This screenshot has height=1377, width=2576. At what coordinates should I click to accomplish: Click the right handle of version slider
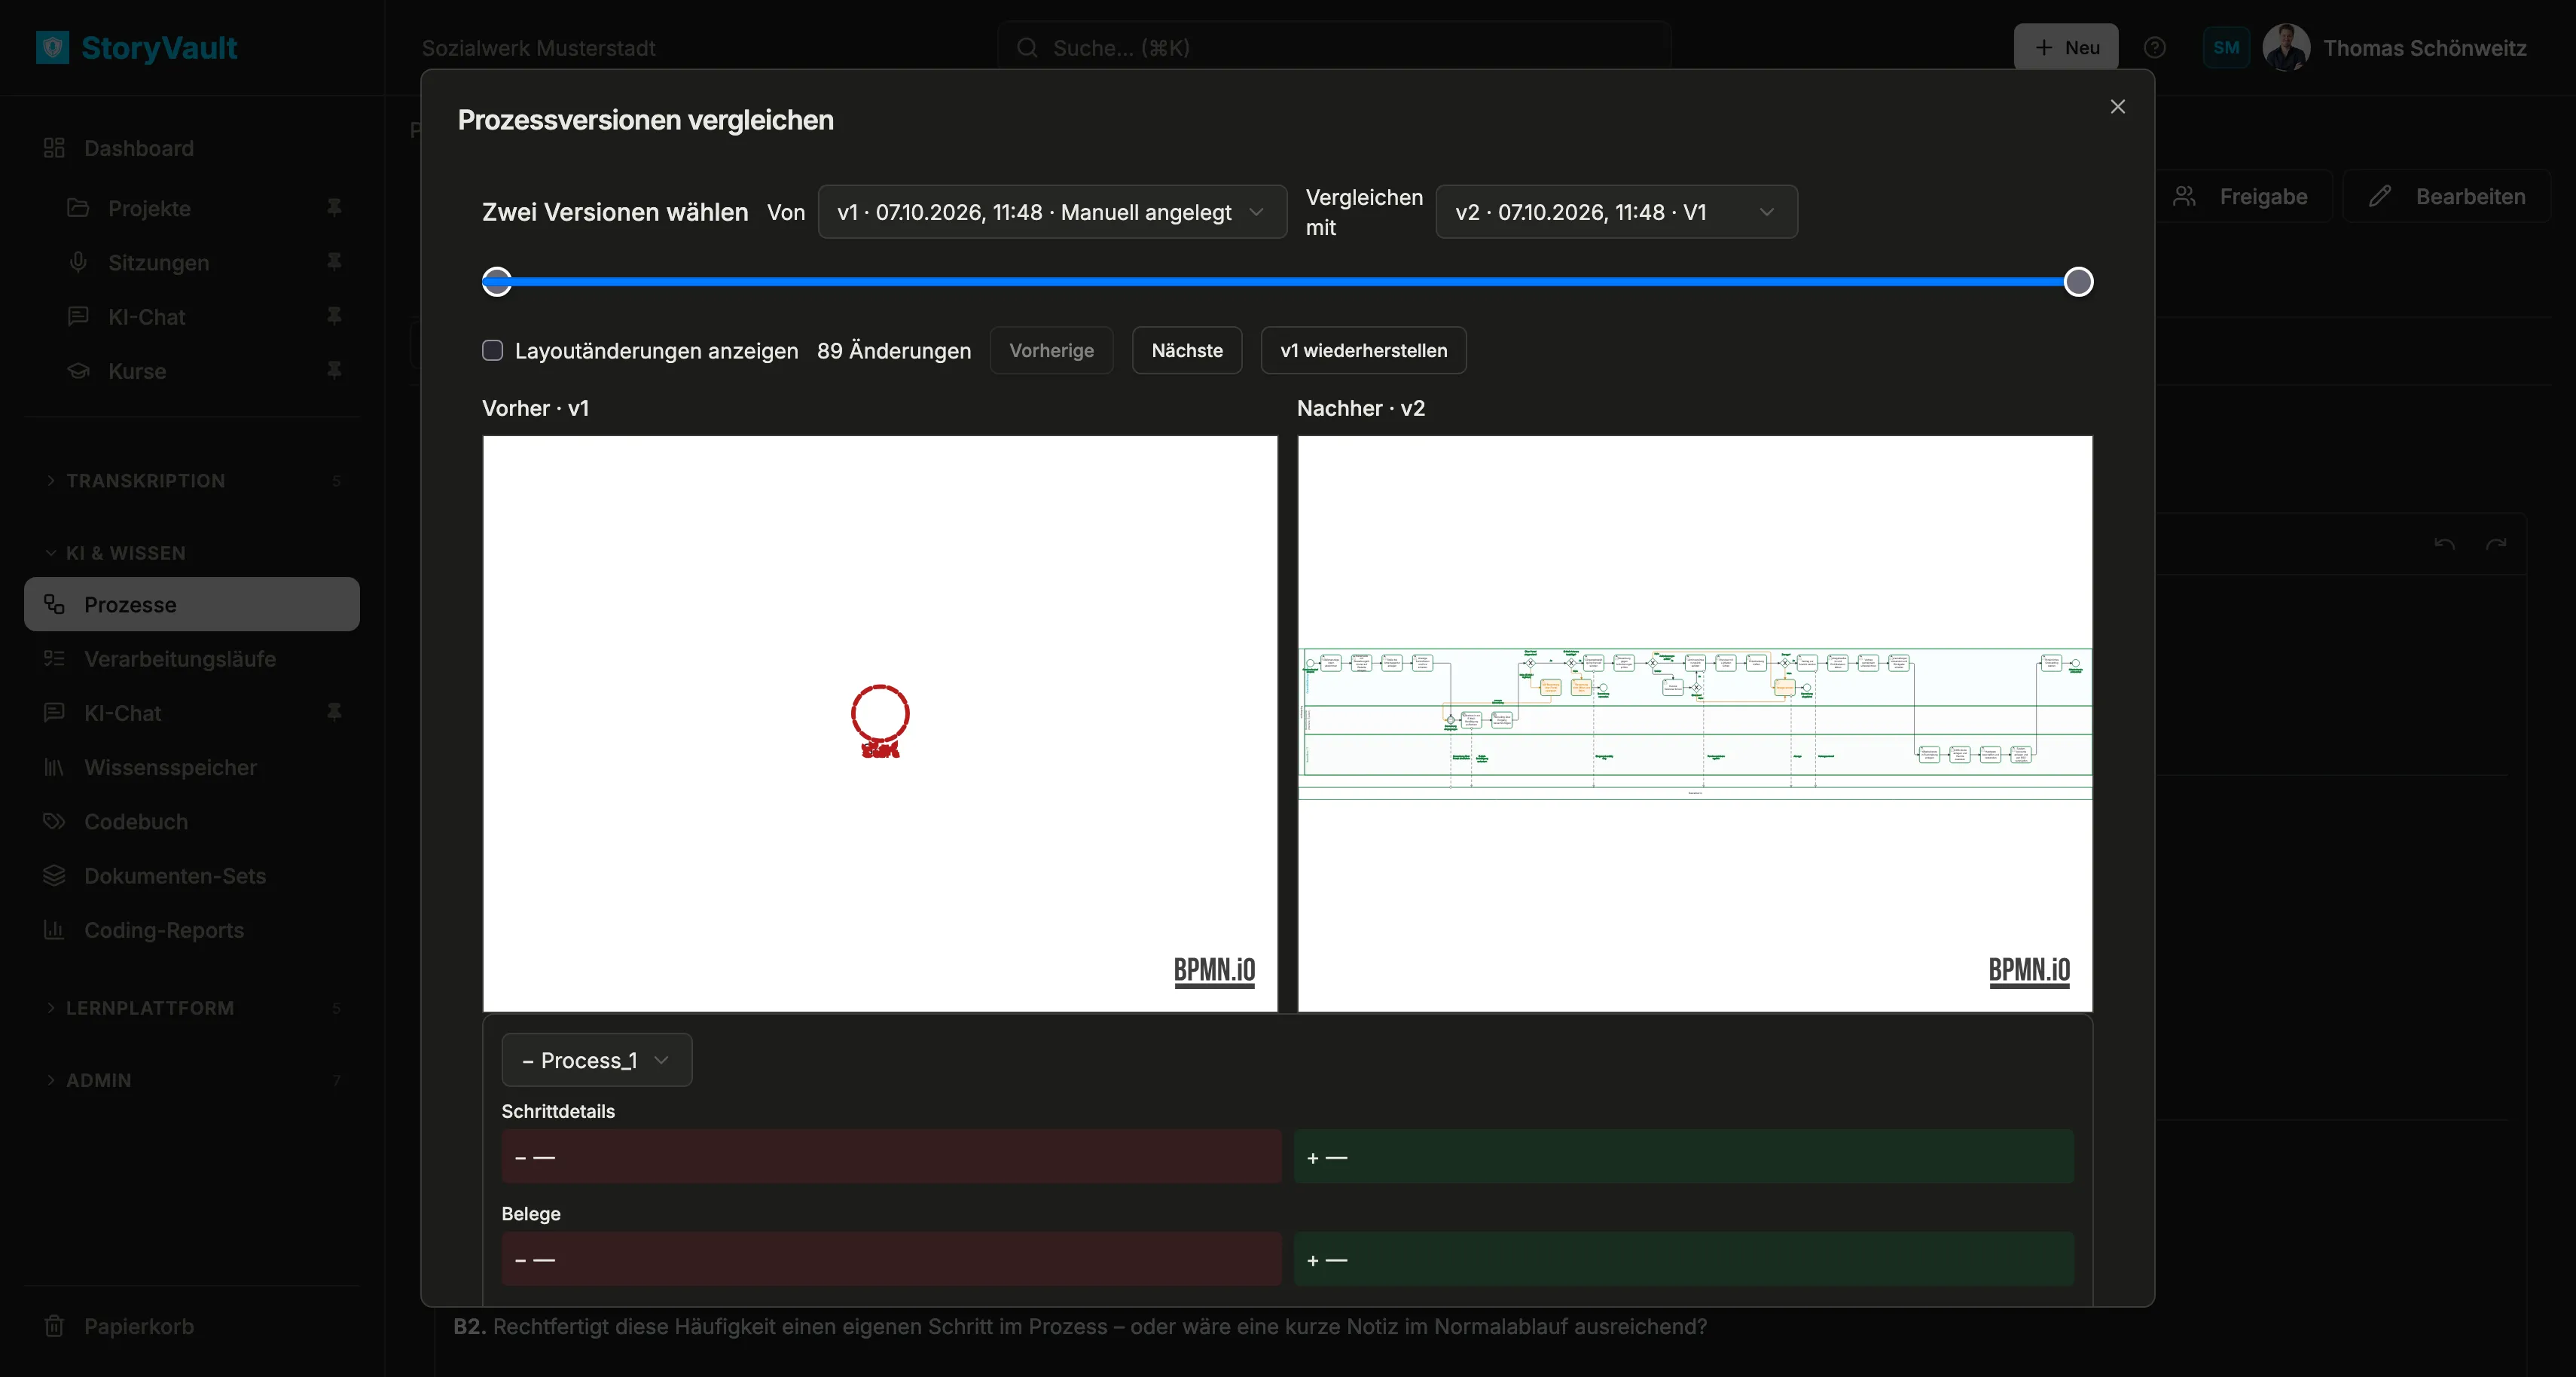[2079, 282]
